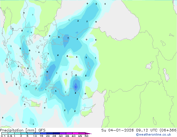Click the 'Su 04-01-2026 09..12 UTC' timestamp

point(129,130)
